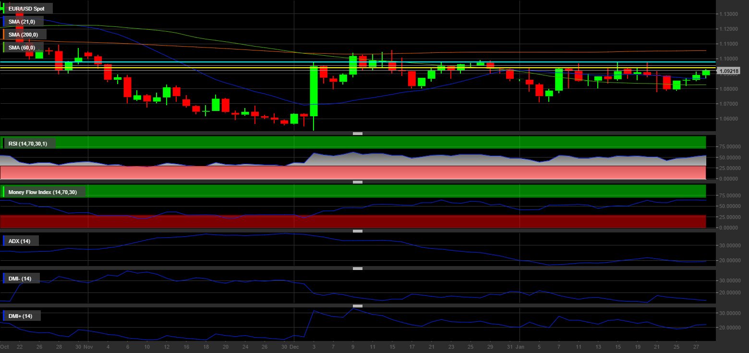The width and height of the screenshot is (749, 353).
Task: Click the Money Flow Index (14,70,30) label
Action: [44, 192]
